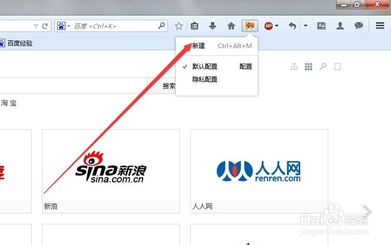Switch to grid tiles view icon

309,67
